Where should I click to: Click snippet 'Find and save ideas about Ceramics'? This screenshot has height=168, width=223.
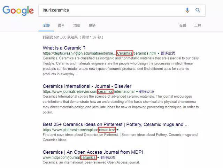coord(120,137)
